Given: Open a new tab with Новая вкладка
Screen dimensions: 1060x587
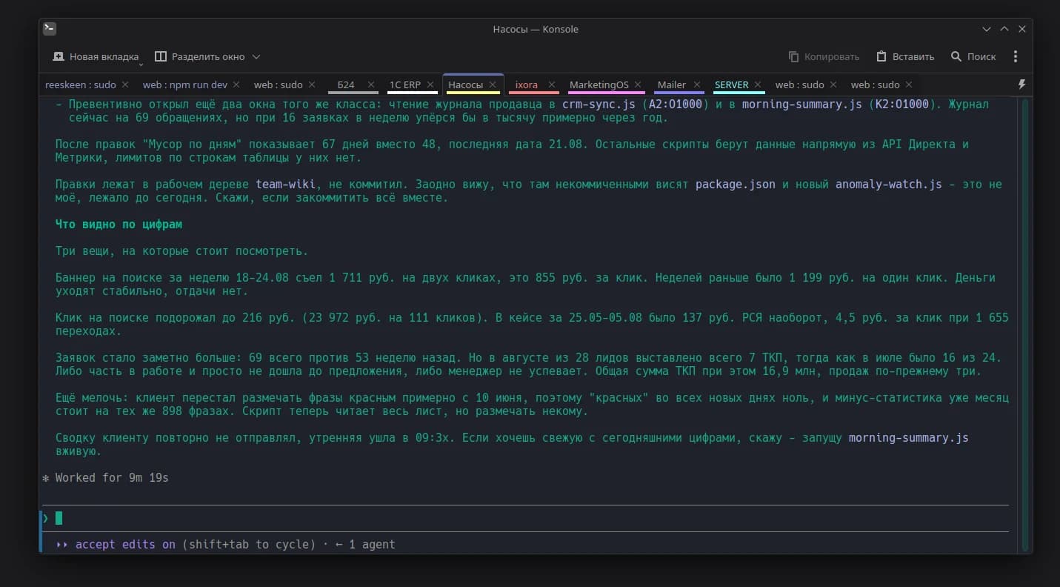Looking at the screenshot, I should [x=96, y=56].
